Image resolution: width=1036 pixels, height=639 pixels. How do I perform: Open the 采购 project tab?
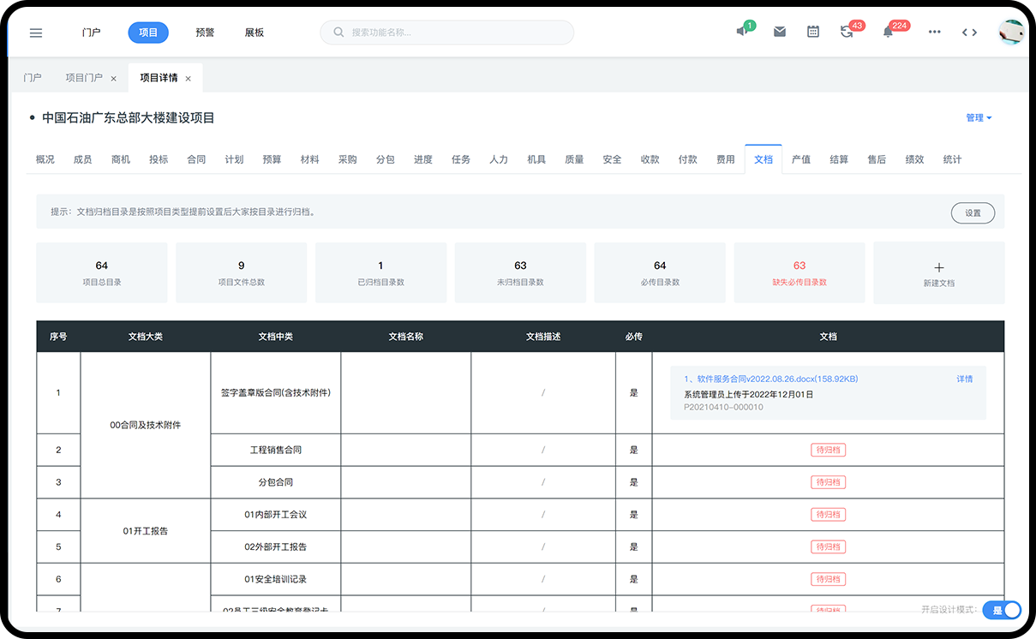tap(347, 159)
